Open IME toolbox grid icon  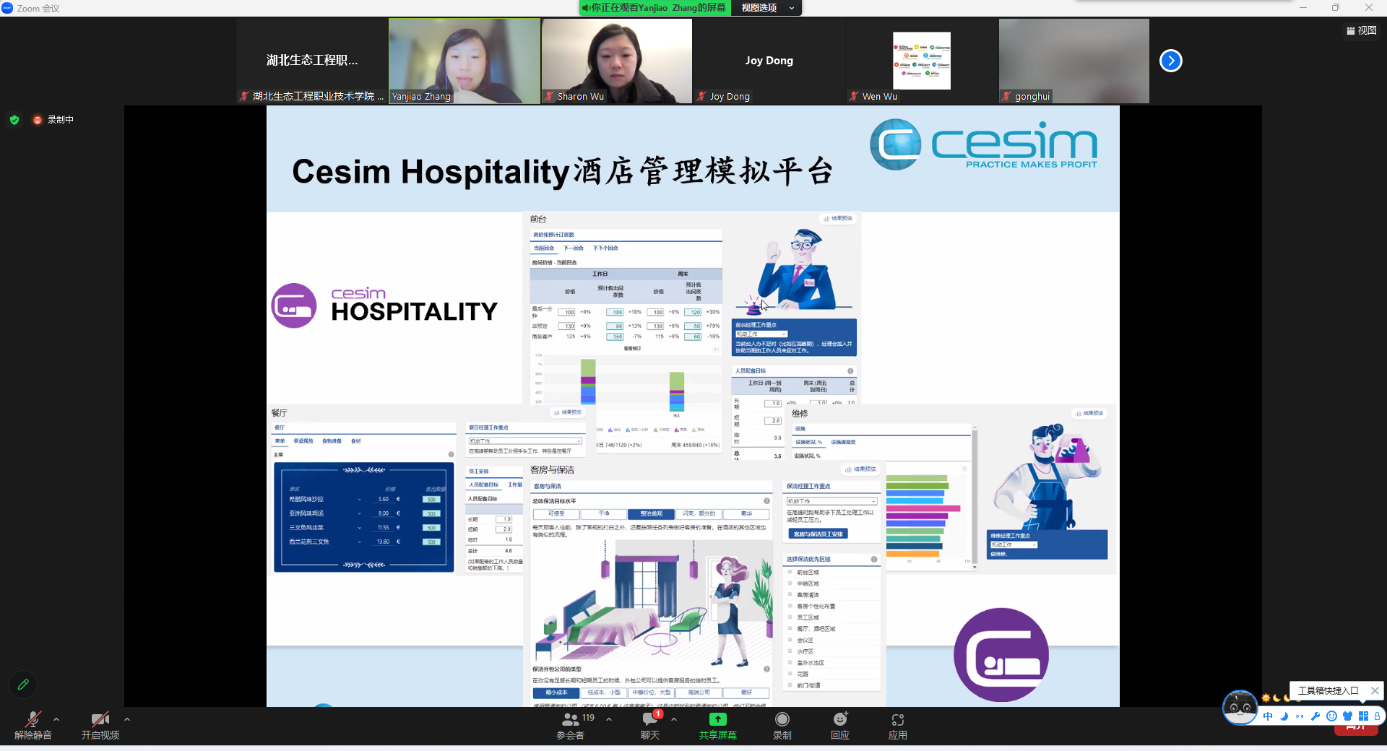[x=1363, y=716]
